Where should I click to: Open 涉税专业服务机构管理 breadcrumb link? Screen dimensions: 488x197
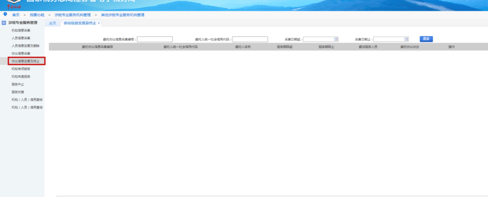coord(72,15)
